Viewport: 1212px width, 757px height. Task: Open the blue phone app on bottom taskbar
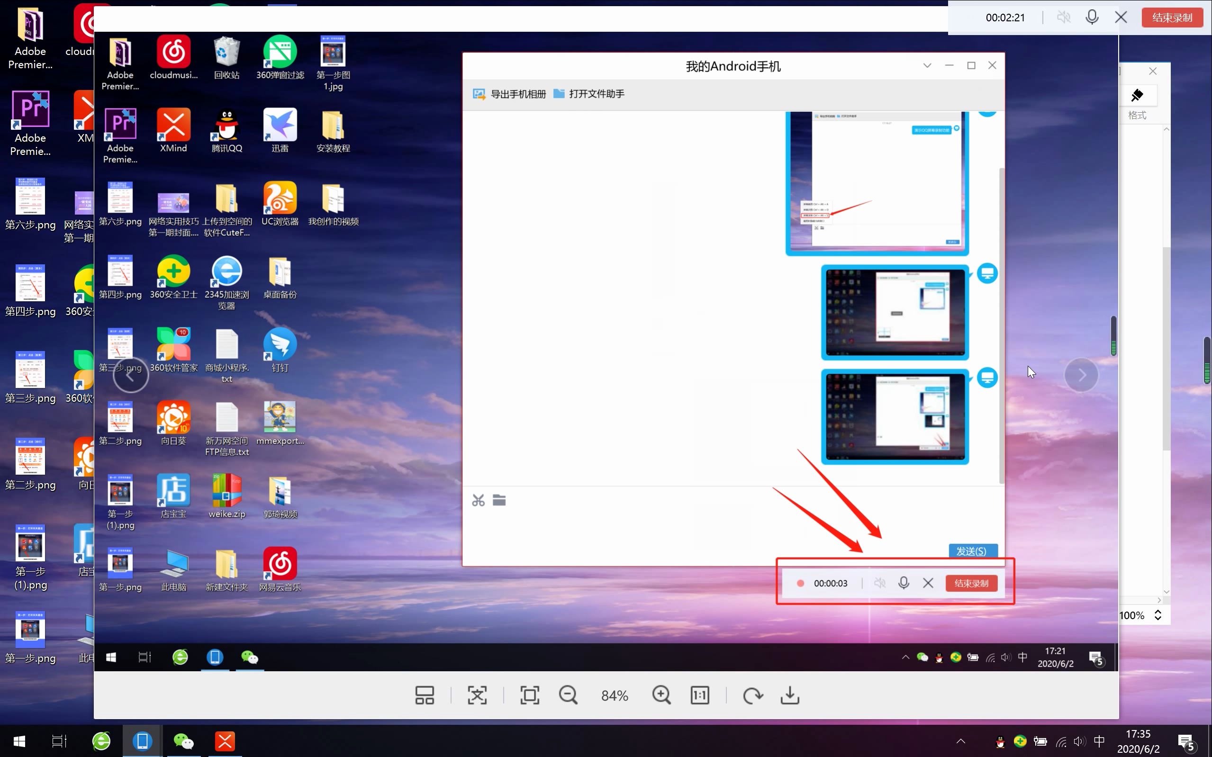(143, 741)
